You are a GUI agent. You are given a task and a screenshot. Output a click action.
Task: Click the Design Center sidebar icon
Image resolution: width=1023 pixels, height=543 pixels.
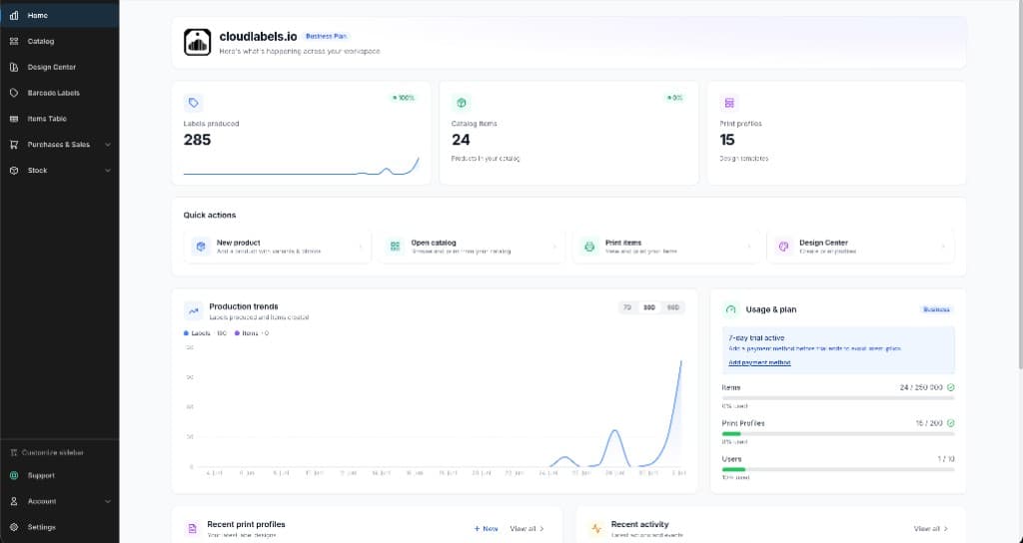14,67
